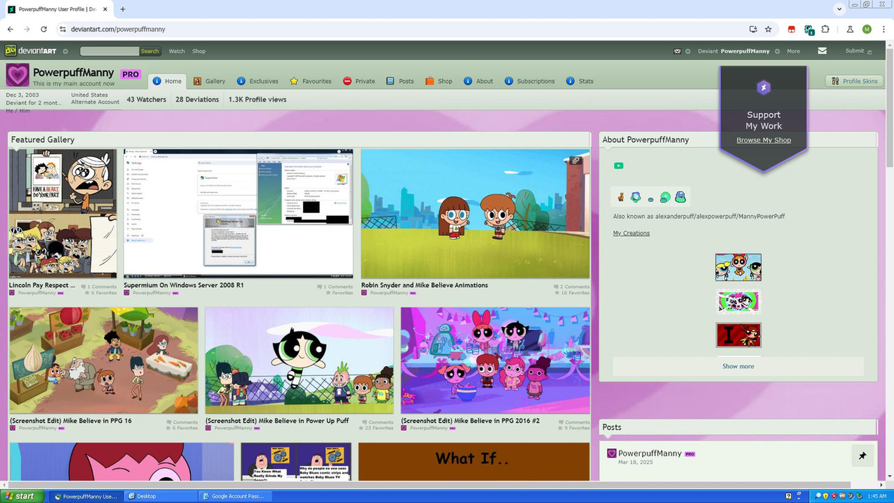Screen dimensions: 894x503
Task: Click the site information icon in address bar
Action: pyautogui.click(x=62, y=29)
